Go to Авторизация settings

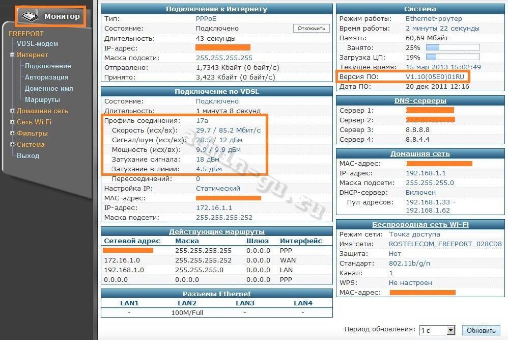click(x=46, y=77)
